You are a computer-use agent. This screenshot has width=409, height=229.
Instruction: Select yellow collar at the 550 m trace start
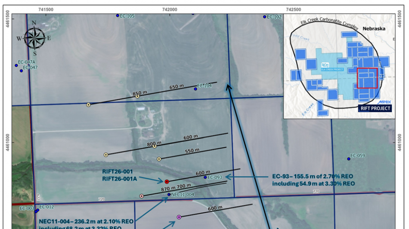[159, 159]
